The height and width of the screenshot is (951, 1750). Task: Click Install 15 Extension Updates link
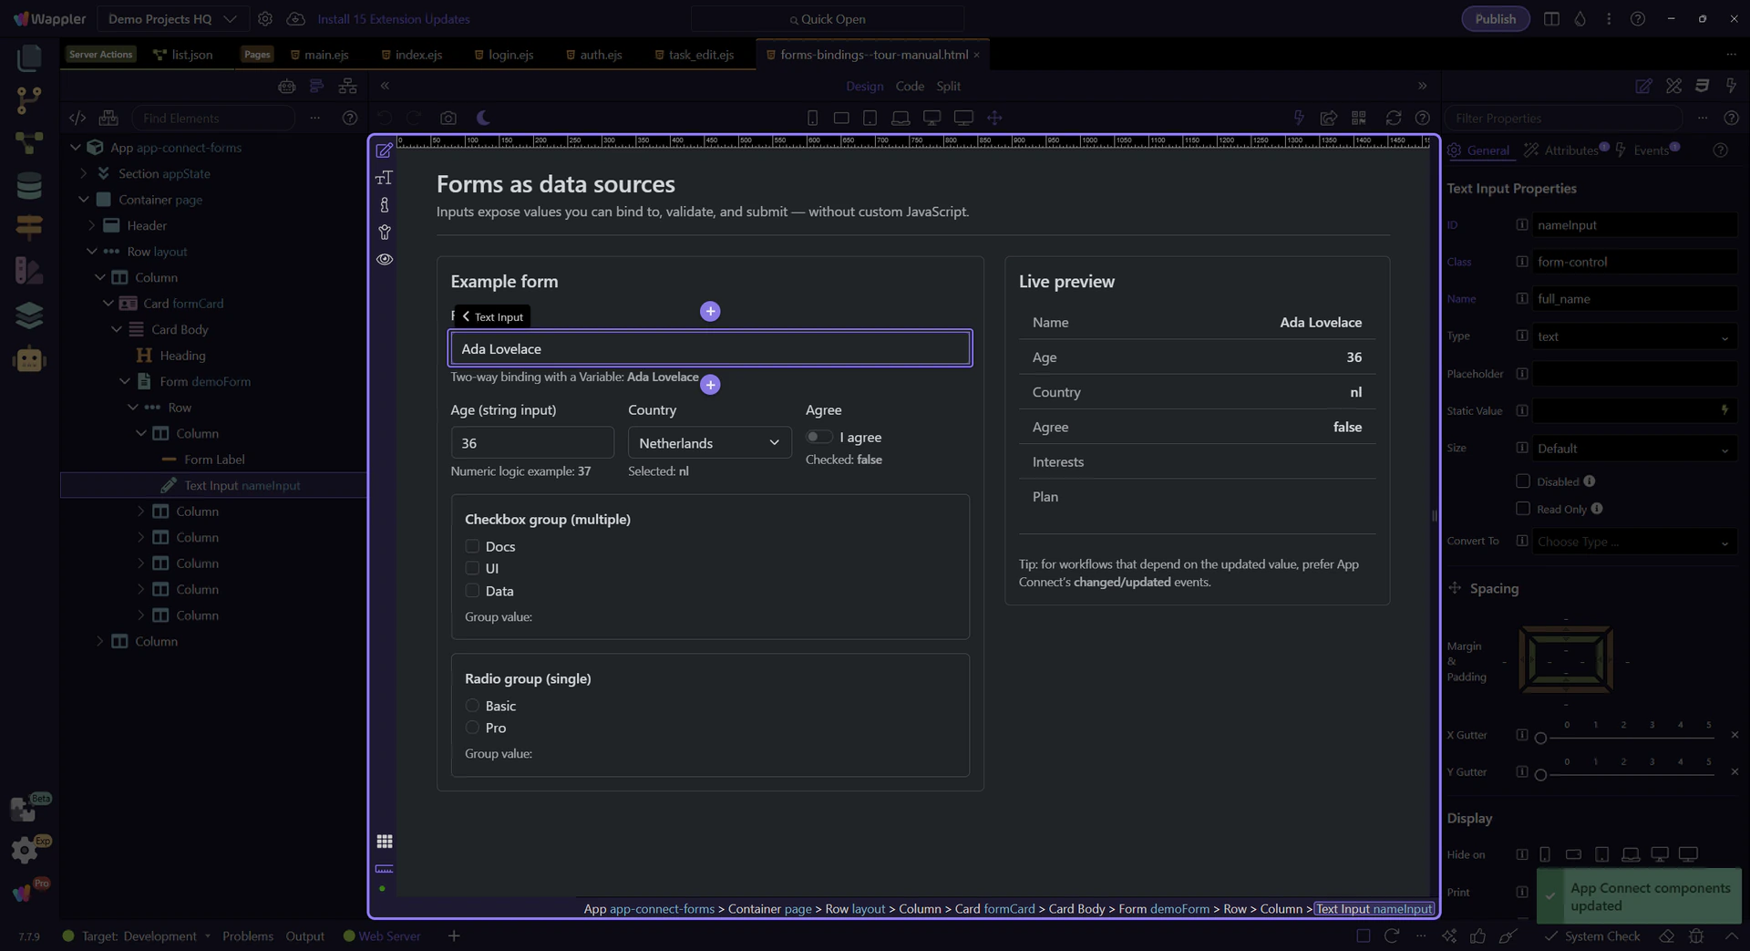[x=394, y=19]
